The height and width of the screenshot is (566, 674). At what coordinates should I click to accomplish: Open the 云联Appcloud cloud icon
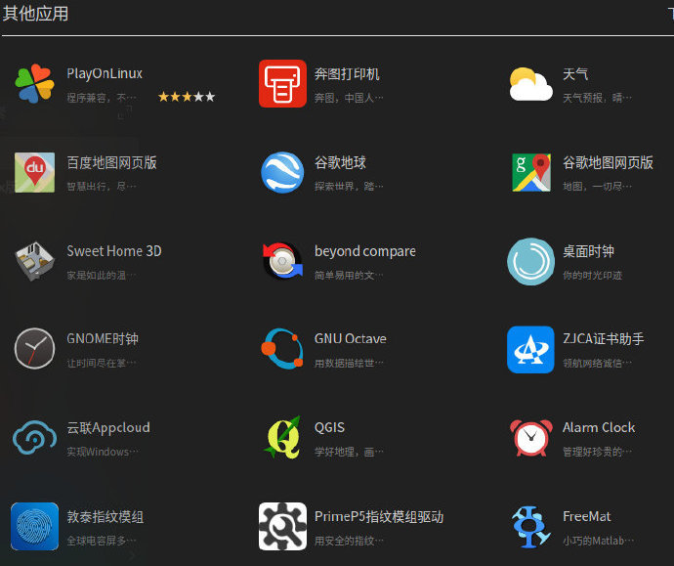[34, 437]
